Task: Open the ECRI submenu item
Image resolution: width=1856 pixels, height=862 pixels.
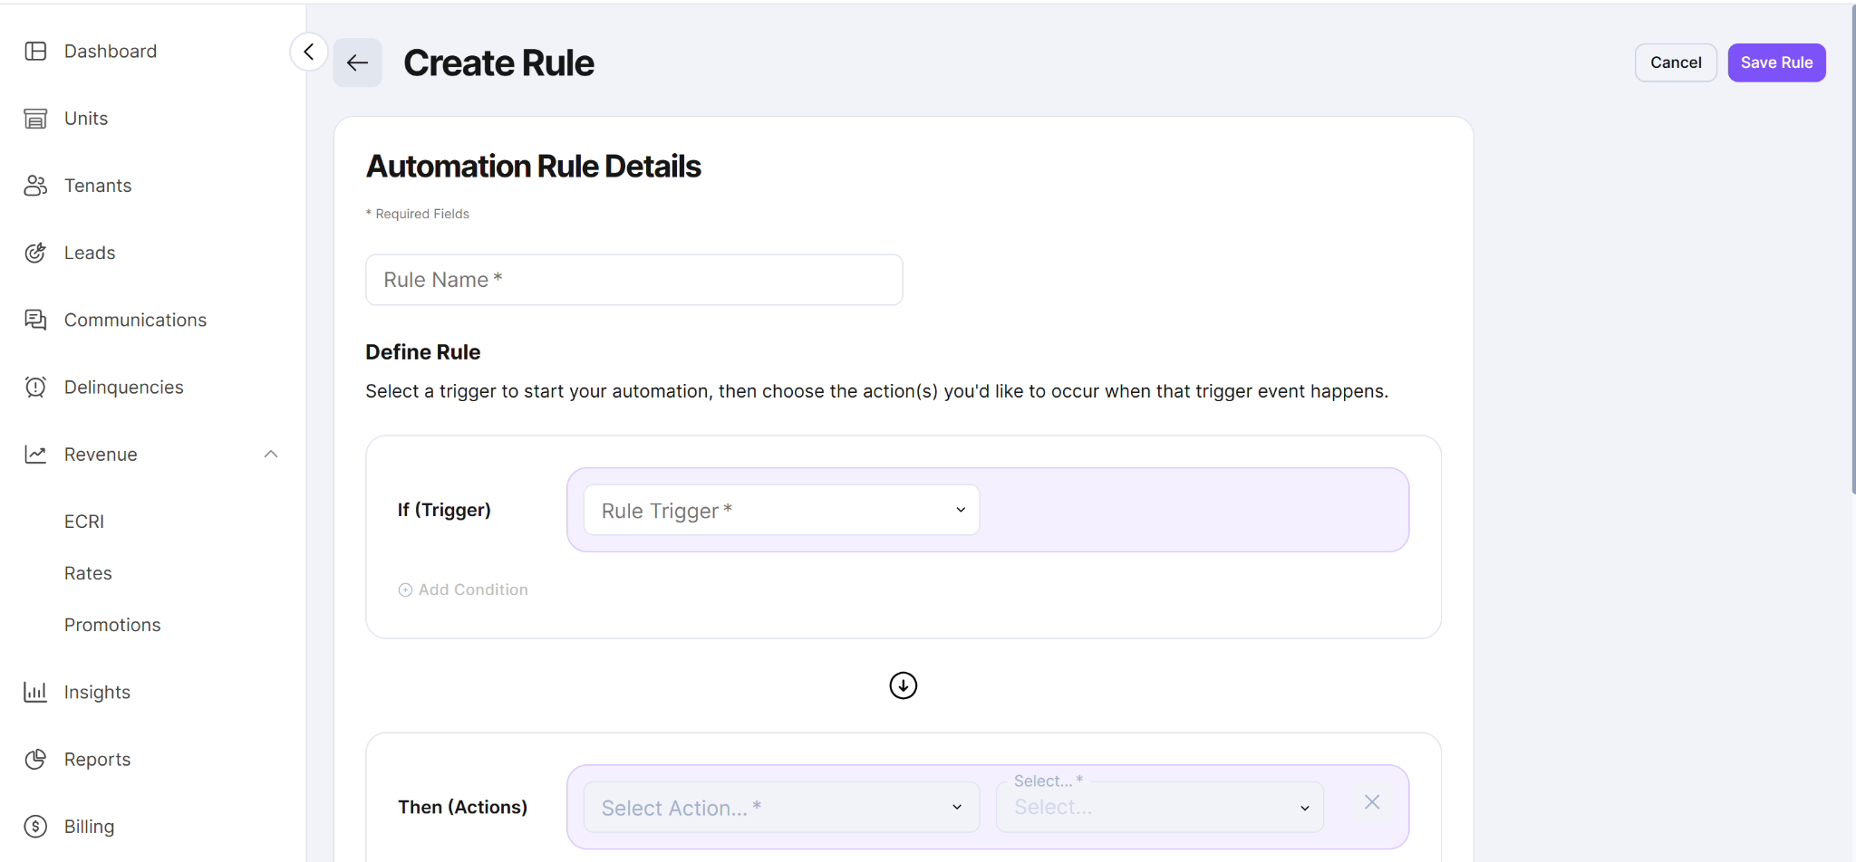Action: [x=84, y=522]
